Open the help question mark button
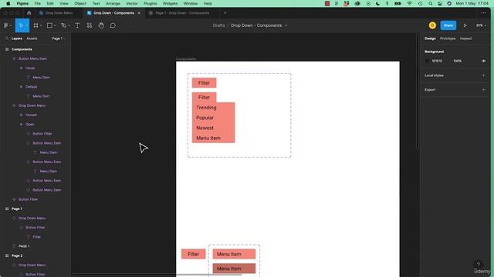This screenshot has height=277, width=494. point(479,264)
